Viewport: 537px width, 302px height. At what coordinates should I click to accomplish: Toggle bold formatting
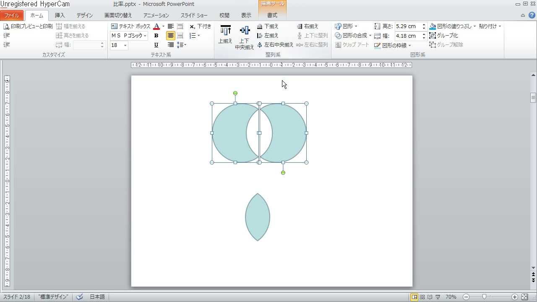pos(156,36)
